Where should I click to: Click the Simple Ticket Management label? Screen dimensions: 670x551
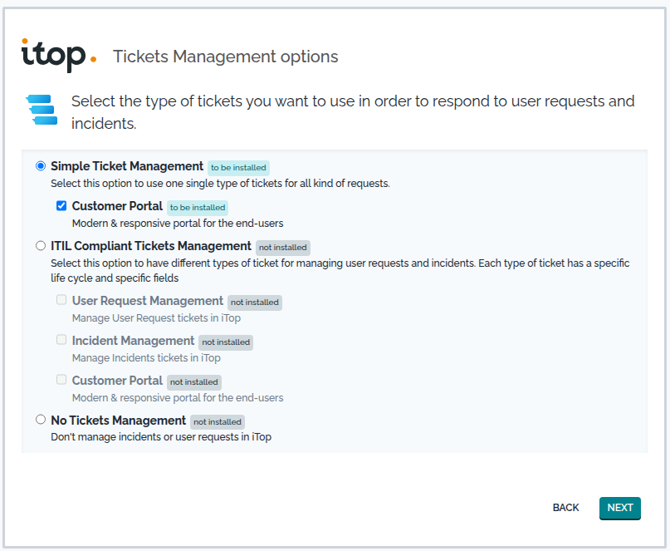127,166
